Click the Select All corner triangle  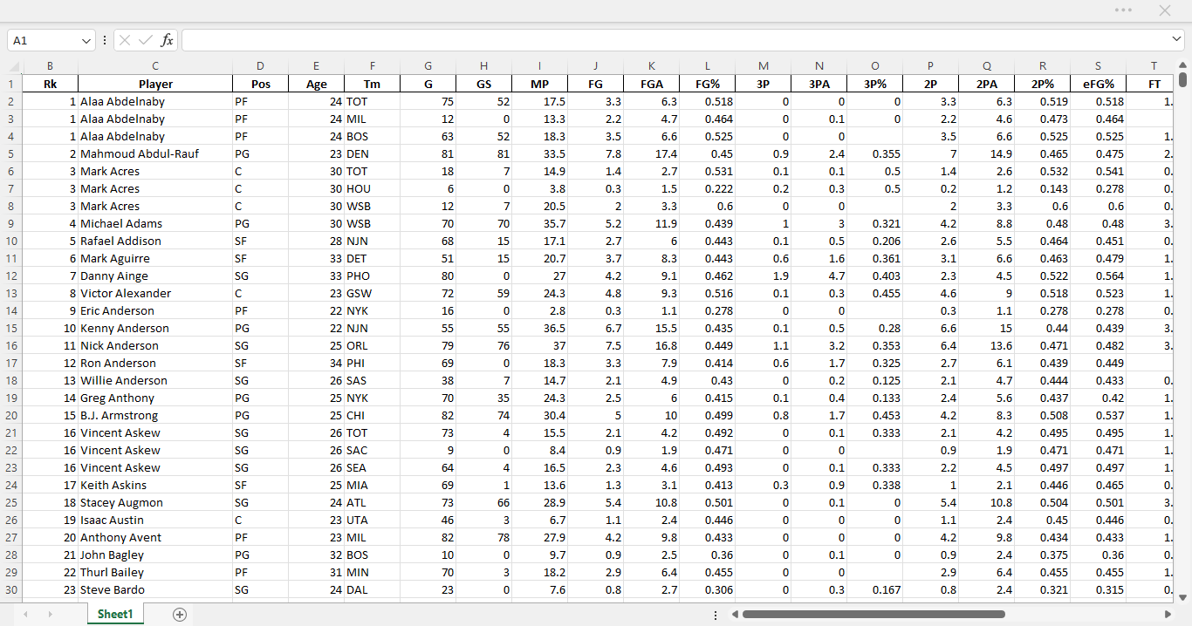point(13,67)
